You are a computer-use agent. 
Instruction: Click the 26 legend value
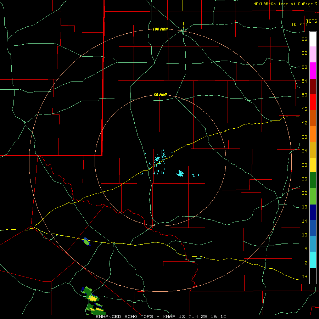304,179
